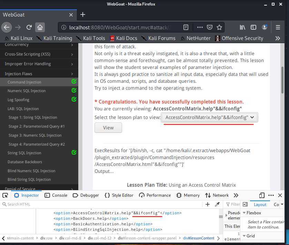Expand Cross-Site Scripting (XSS) category
The width and height of the screenshot is (289, 245).
pyautogui.click(x=39, y=54)
